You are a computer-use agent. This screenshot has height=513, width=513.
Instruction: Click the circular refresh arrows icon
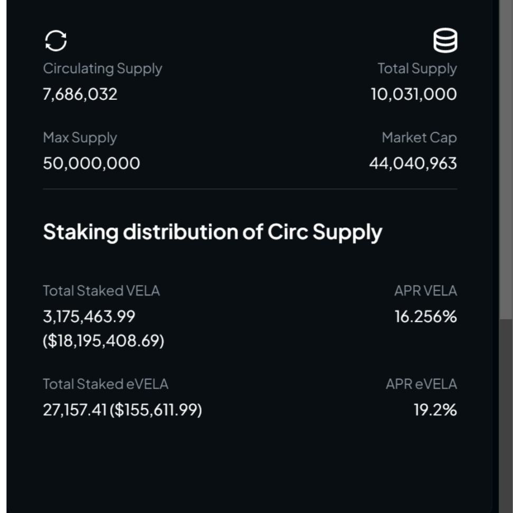pos(56,41)
